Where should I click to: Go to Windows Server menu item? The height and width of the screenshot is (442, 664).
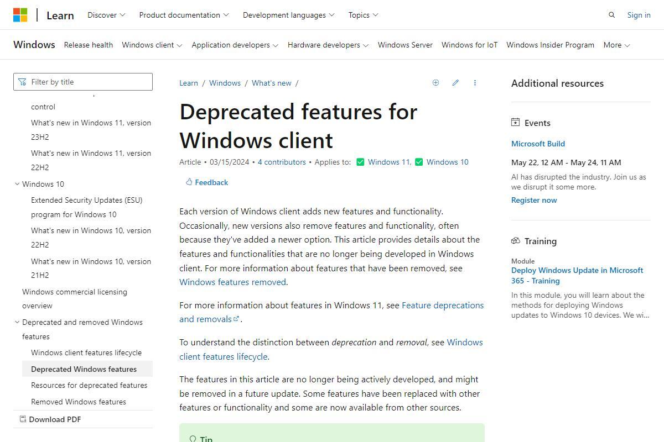click(x=405, y=45)
